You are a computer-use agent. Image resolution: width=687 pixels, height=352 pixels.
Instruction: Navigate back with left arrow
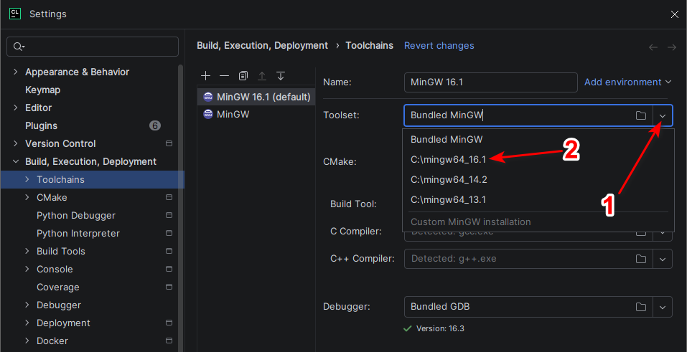click(x=653, y=47)
